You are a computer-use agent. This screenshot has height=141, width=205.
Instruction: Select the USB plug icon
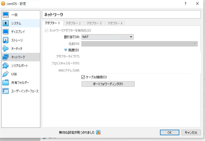click(6, 74)
